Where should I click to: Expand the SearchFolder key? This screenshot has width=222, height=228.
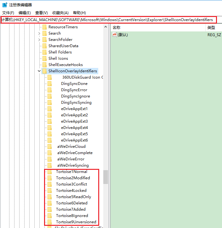[39, 40]
